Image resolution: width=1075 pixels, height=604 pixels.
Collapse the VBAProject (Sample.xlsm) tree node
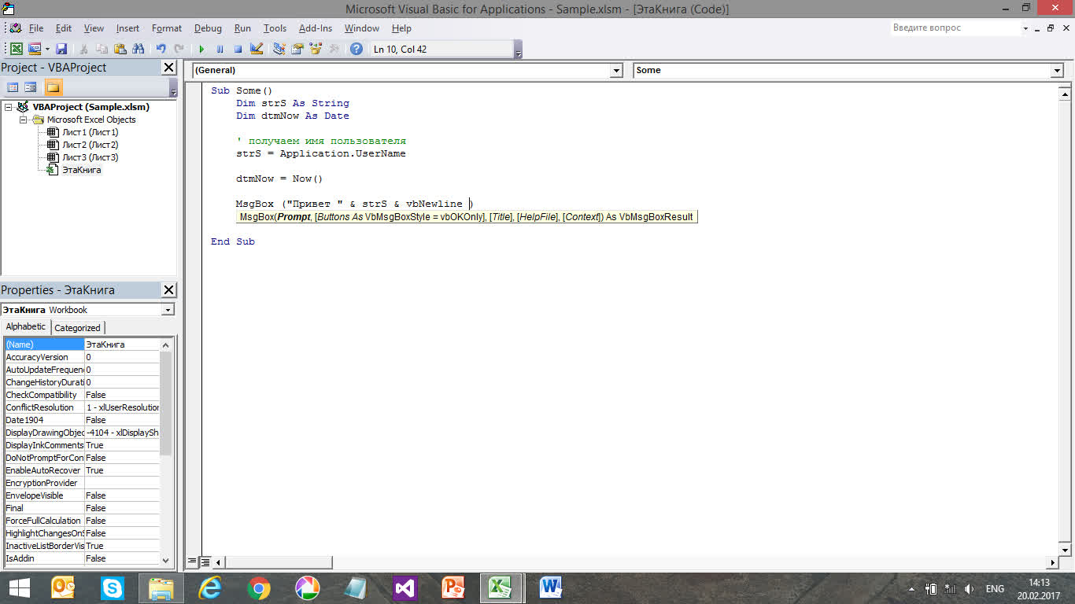tap(8, 107)
